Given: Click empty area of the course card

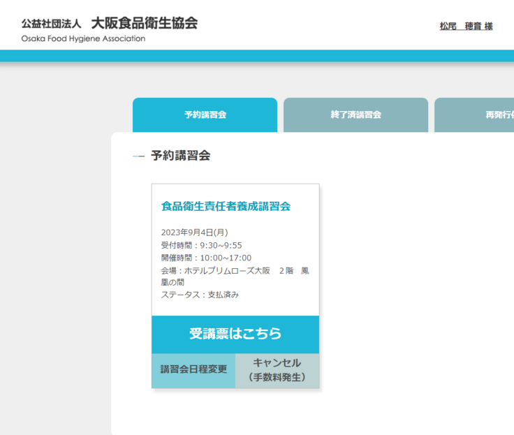Looking at the screenshot, I should pos(279,304).
